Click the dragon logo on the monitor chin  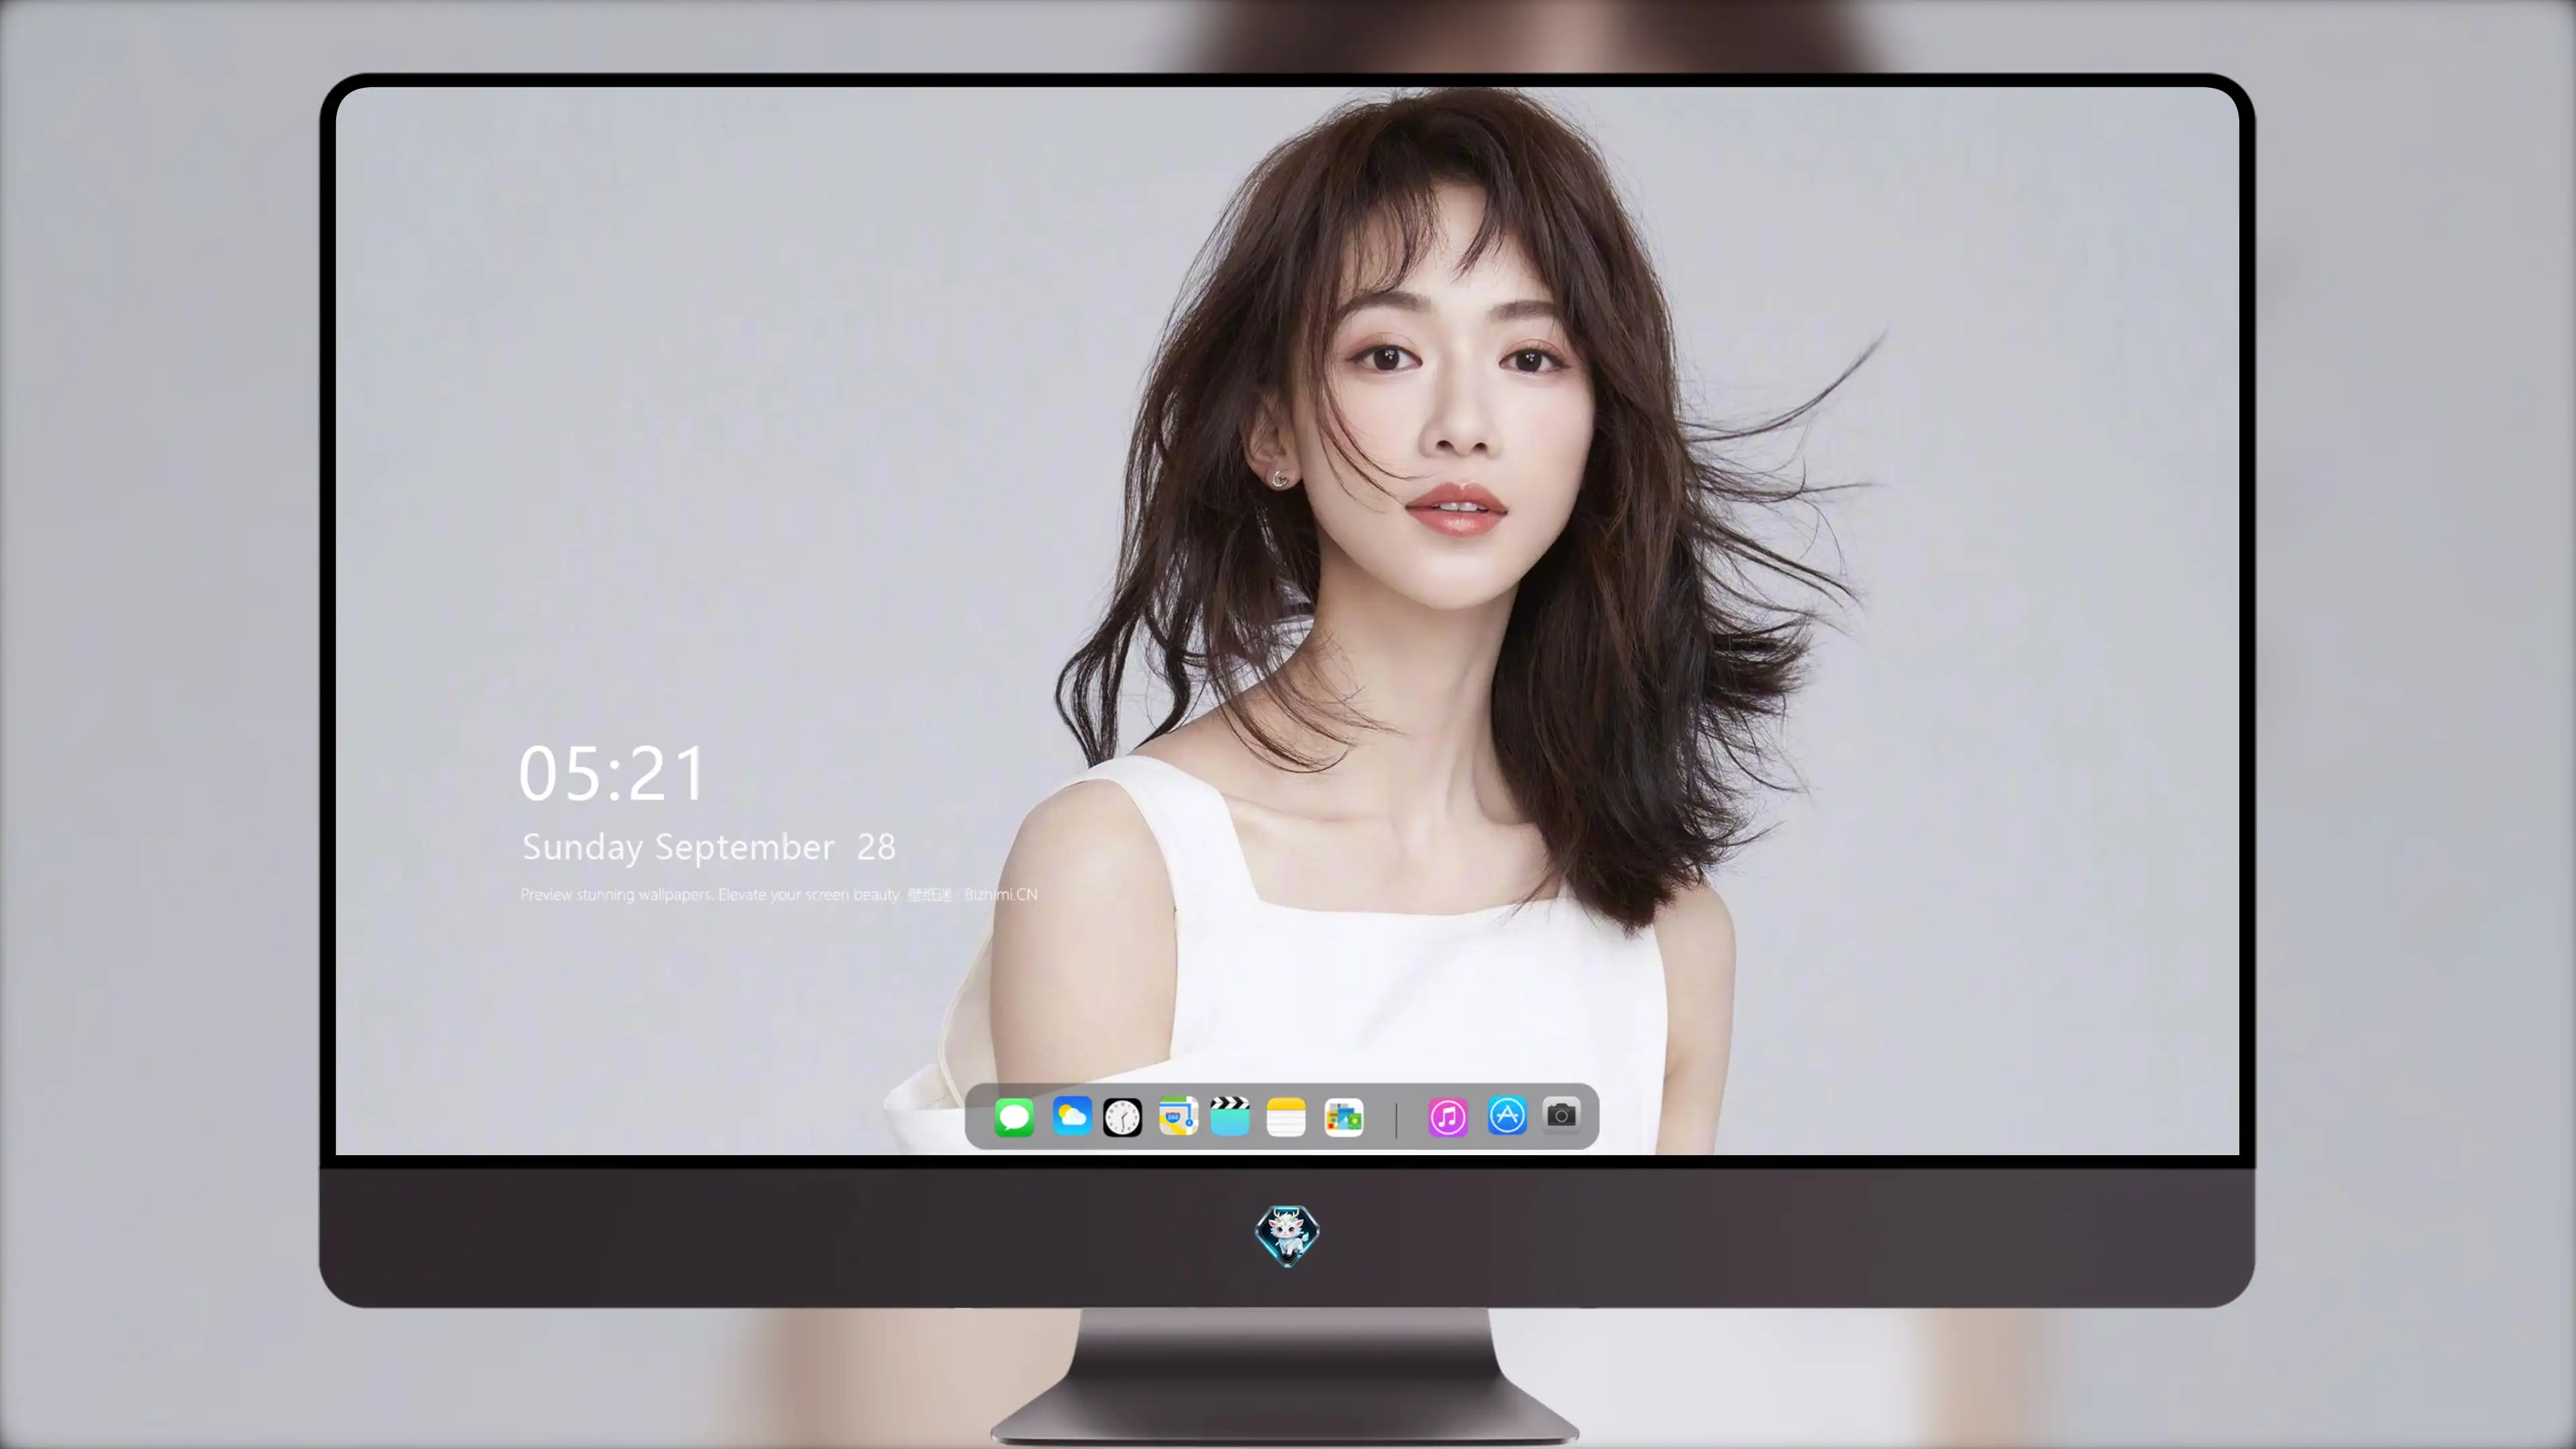pyautogui.click(x=1287, y=1236)
